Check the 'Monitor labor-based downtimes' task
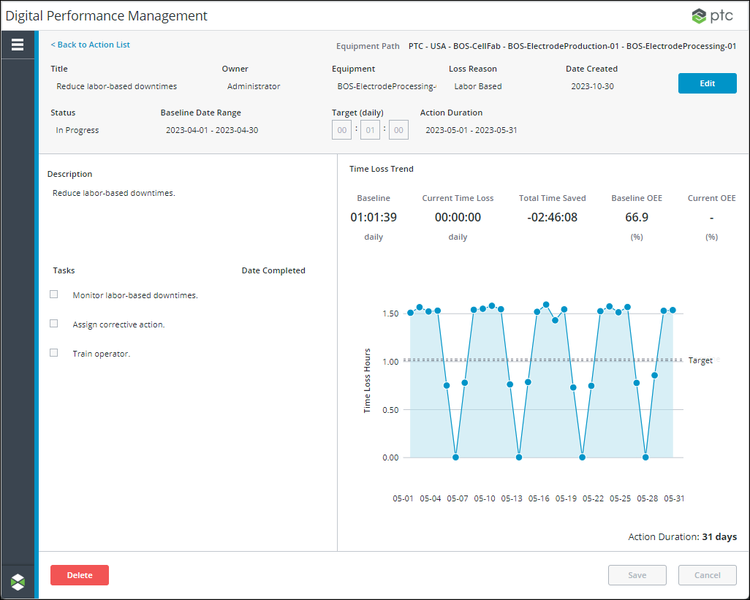The image size is (750, 600). (x=53, y=294)
